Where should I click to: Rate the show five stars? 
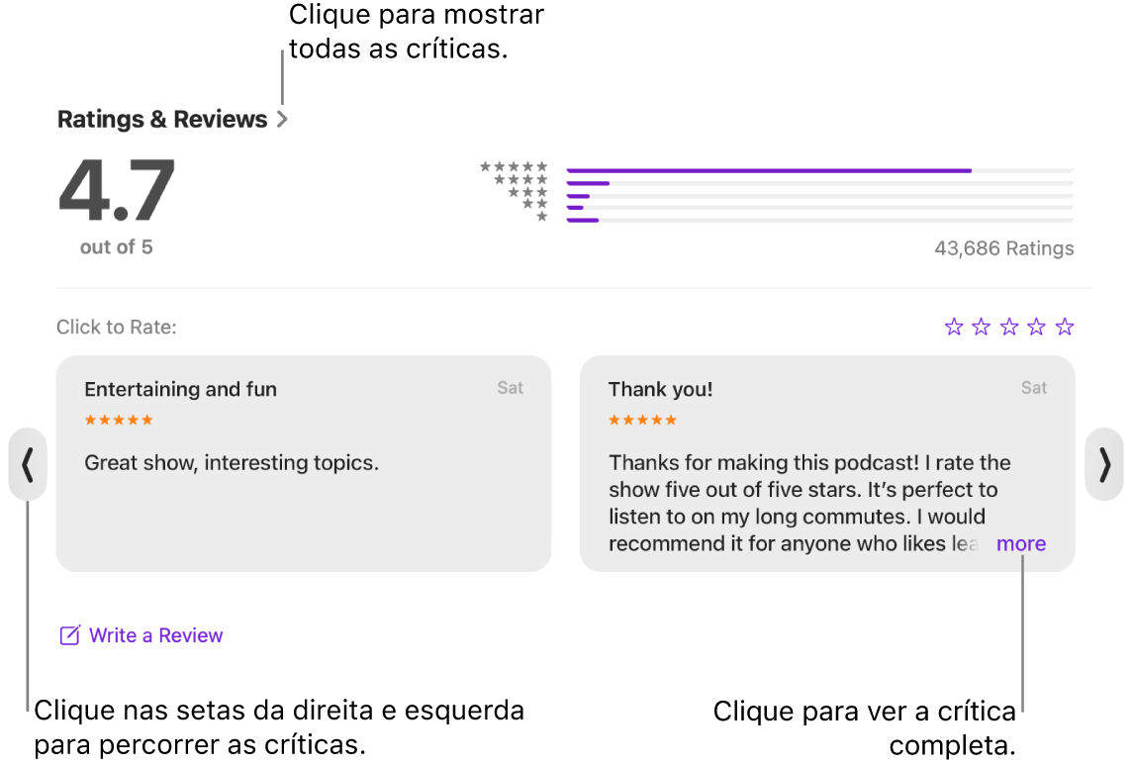pyautogui.click(x=1064, y=326)
